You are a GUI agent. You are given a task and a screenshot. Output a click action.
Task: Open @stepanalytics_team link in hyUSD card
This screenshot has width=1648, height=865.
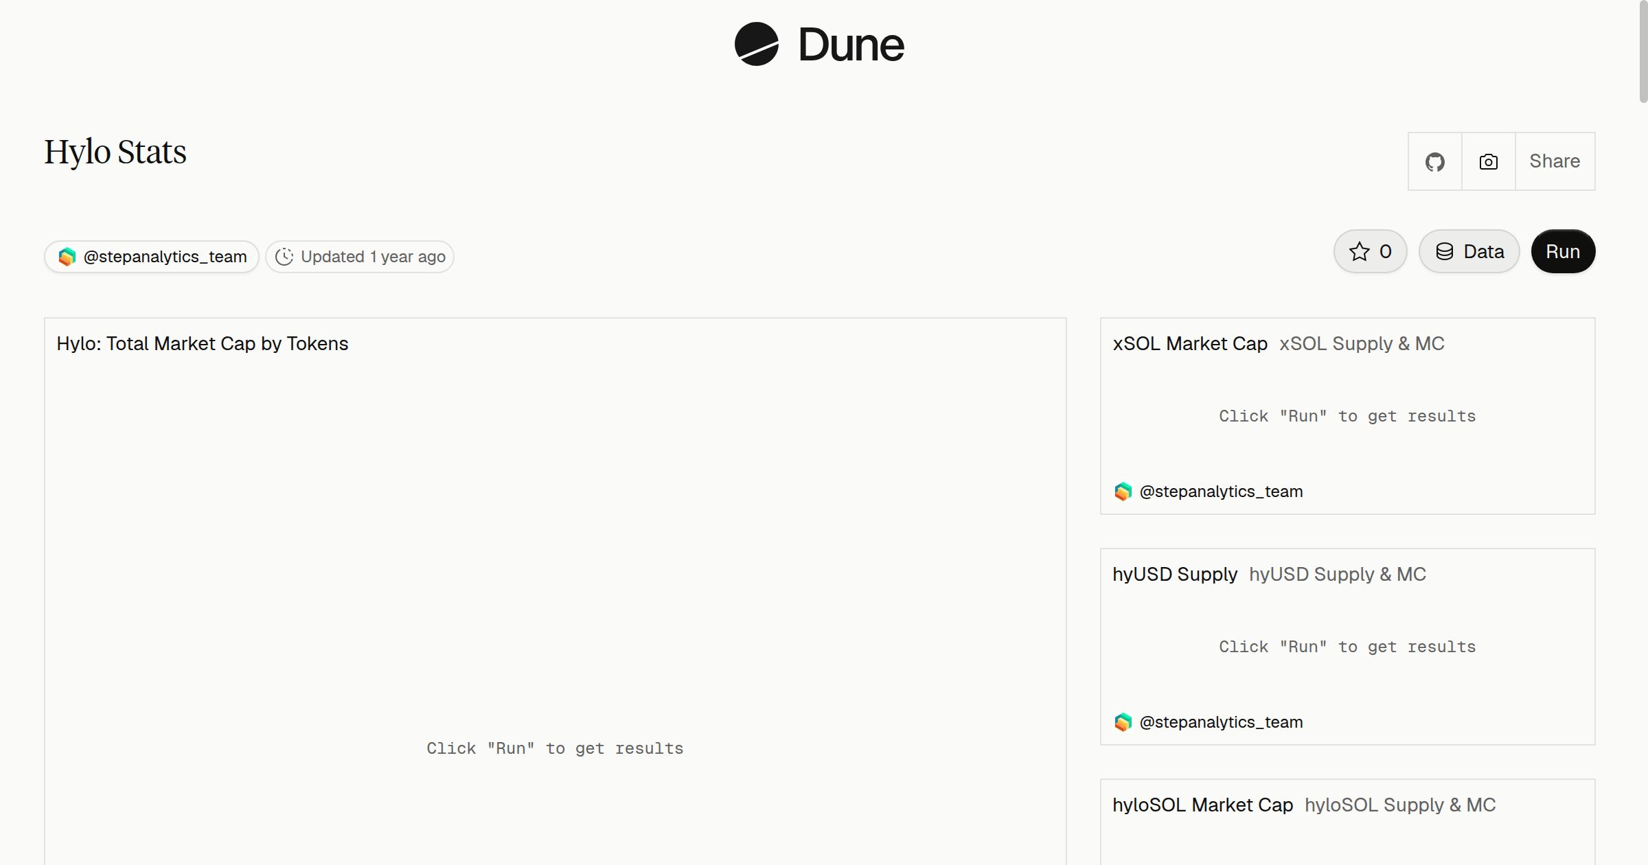(1221, 722)
